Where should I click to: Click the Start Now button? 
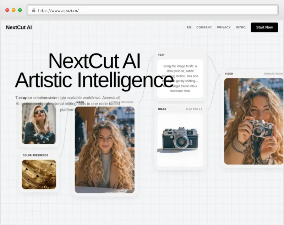(264, 27)
